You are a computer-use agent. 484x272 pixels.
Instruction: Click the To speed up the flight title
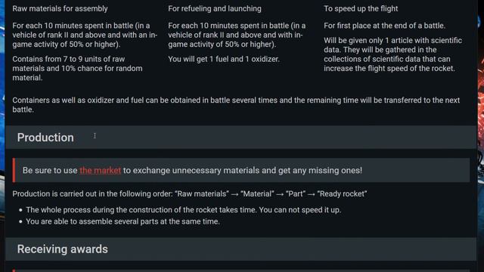coord(361,8)
